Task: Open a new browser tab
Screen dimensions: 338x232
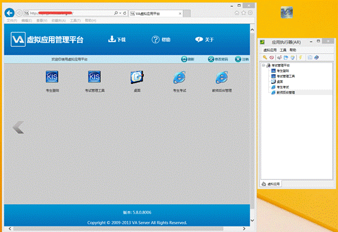Action: [x=187, y=14]
